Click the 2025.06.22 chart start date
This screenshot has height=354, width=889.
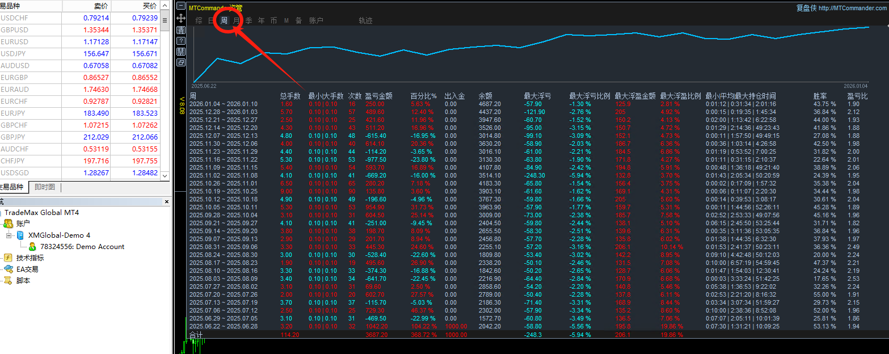205,86
